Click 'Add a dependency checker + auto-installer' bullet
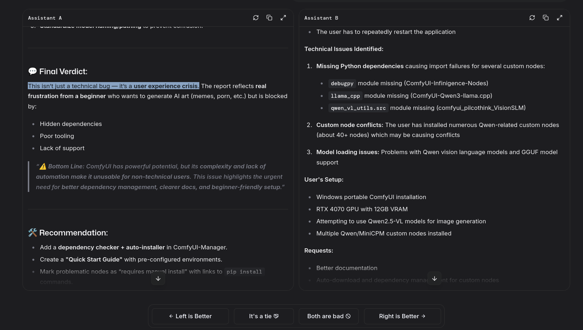Screen dimensions: 583x330 pyautogui.click(x=133, y=247)
